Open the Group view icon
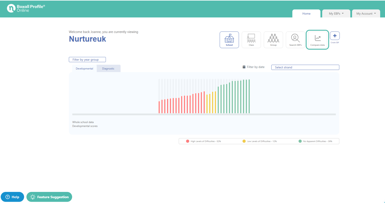The width and height of the screenshot is (385, 203). (x=273, y=40)
